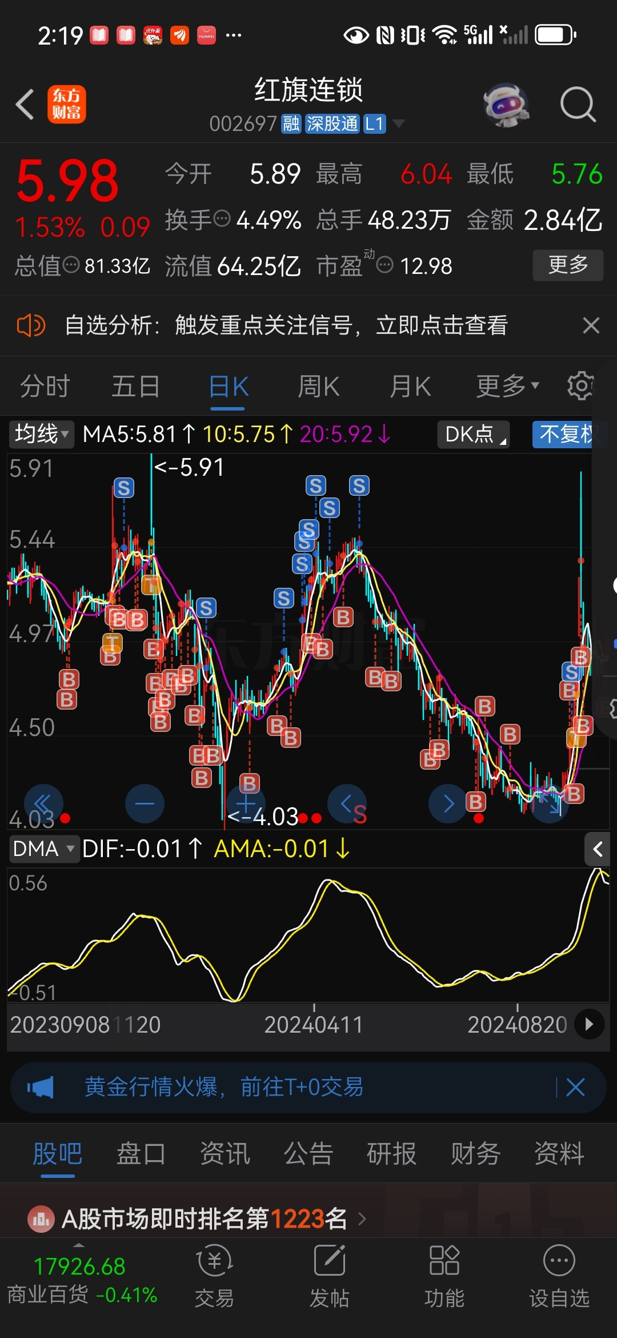Tap the <-5.91 high price label
The height and width of the screenshot is (1338, 617).
189,467
